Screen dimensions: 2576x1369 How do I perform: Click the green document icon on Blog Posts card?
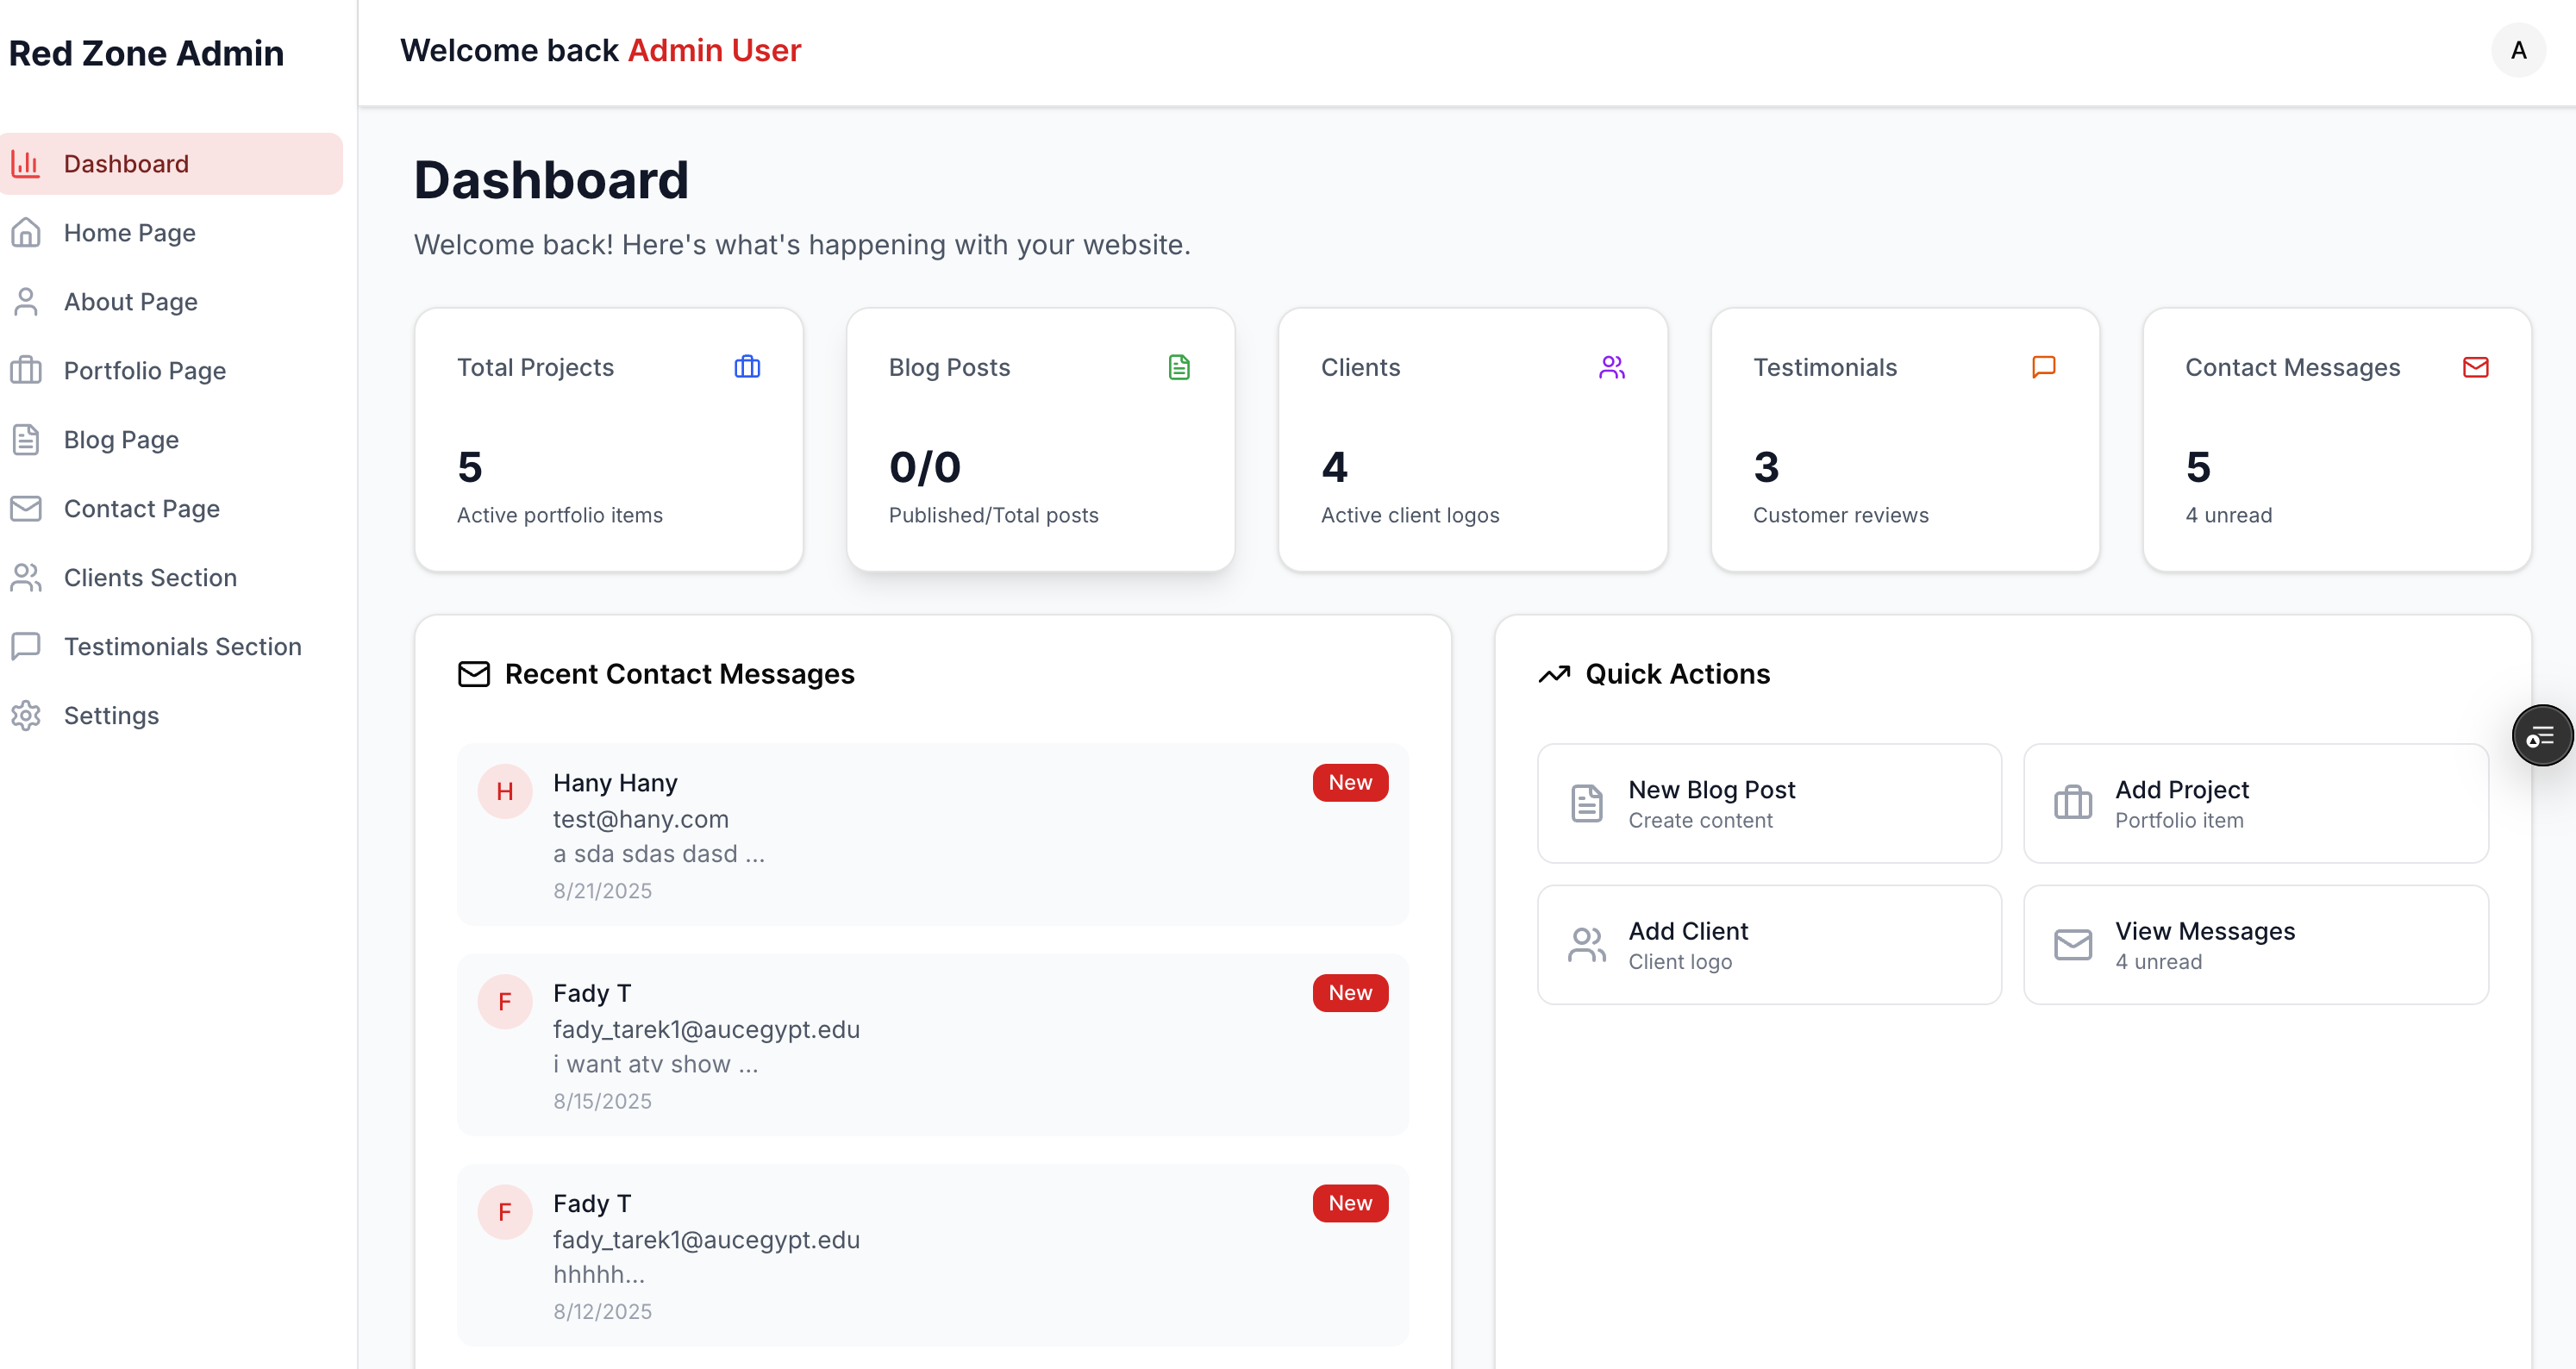coord(1179,367)
